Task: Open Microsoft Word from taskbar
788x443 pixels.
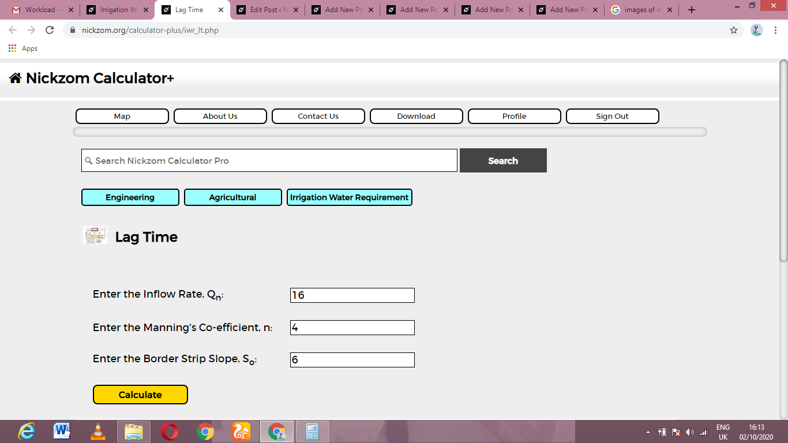Action: coord(62,431)
